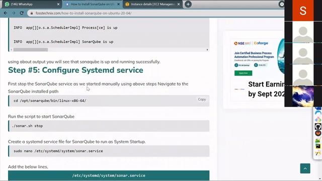322x181 pixels.
Task: Click right arrow of log output scrollbar
Action: point(207,50)
